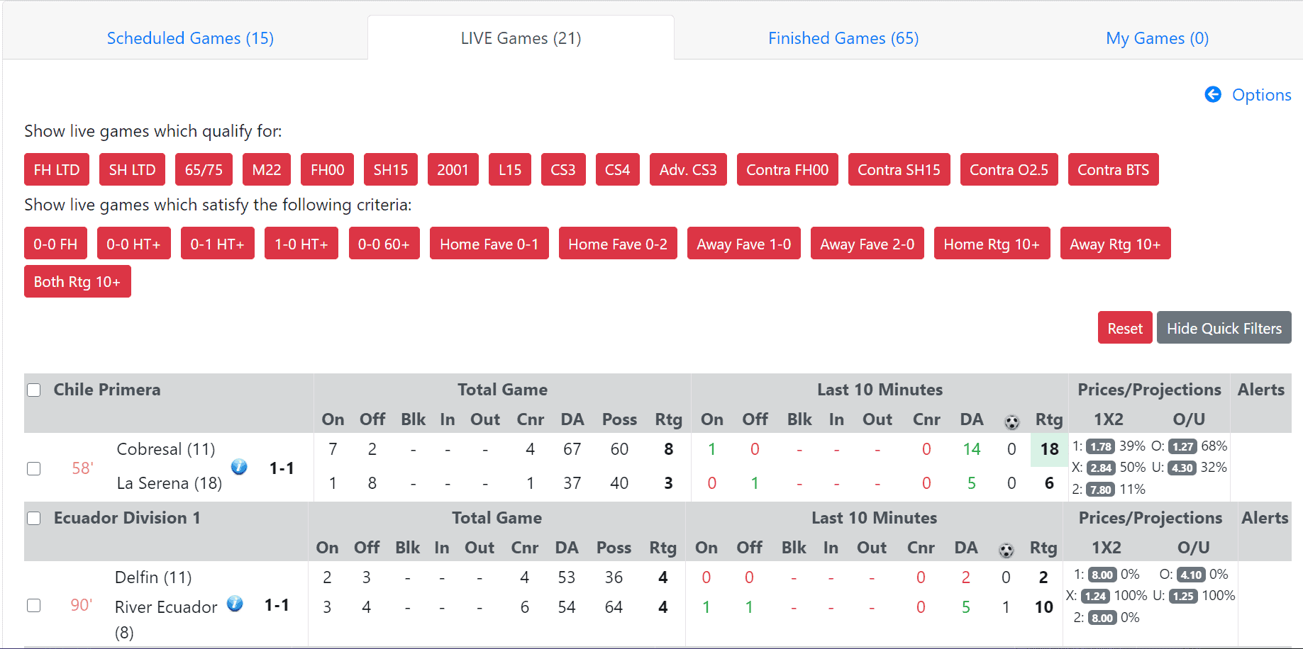Click the Reset button

tap(1125, 327)
